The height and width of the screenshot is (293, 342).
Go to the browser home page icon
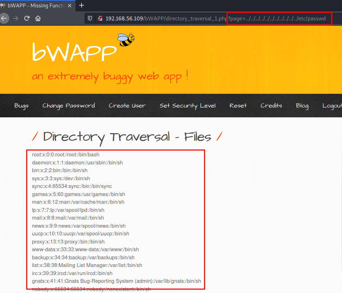coord(38,18)
